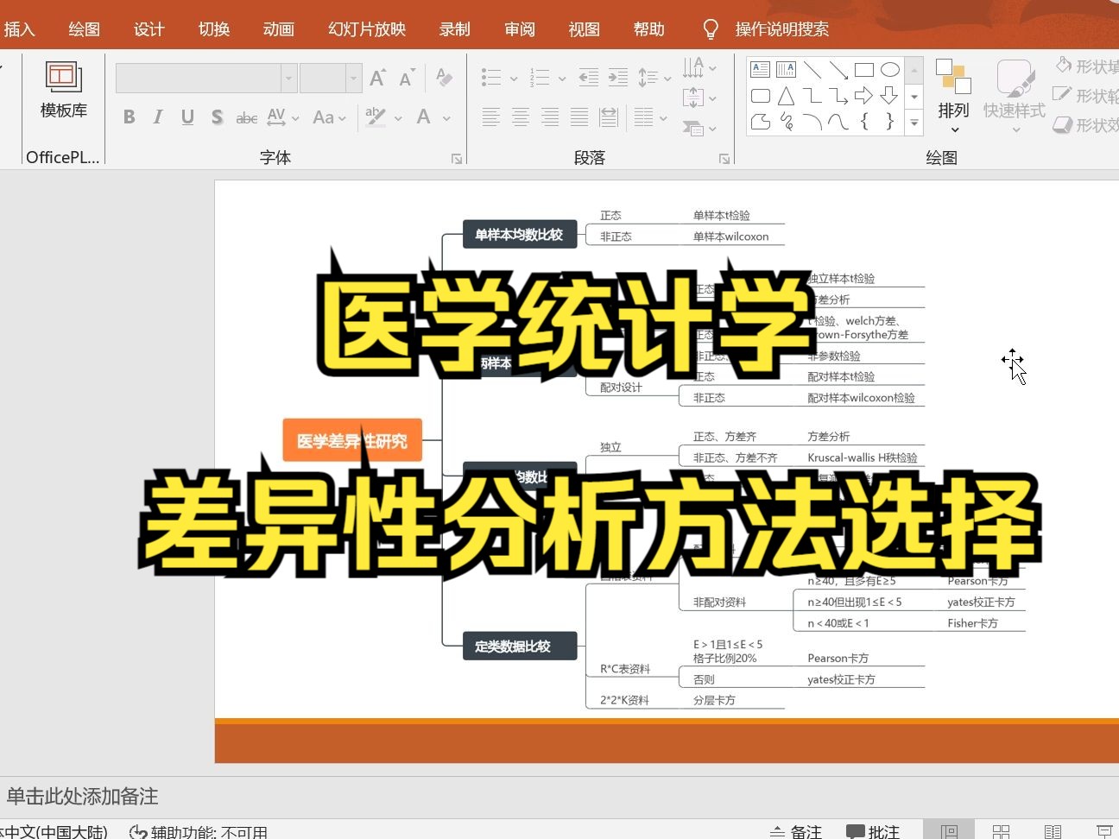
Task: Click the Increase Font Size icon
Action: point(377,78)
